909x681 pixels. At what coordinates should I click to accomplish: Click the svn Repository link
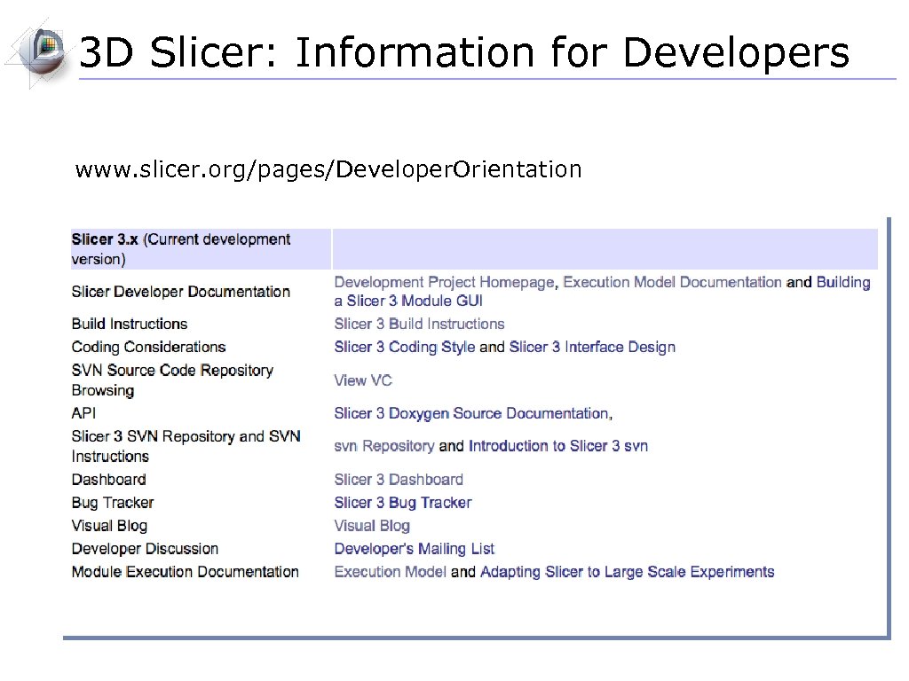pyautogui.click(x=383, y=446)
